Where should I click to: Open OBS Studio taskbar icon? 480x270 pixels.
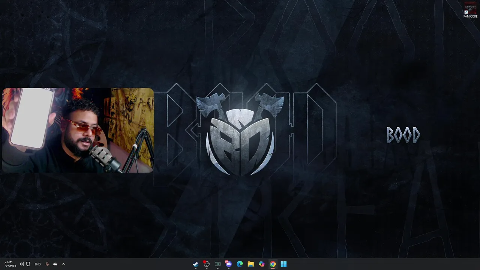[206, 264]
